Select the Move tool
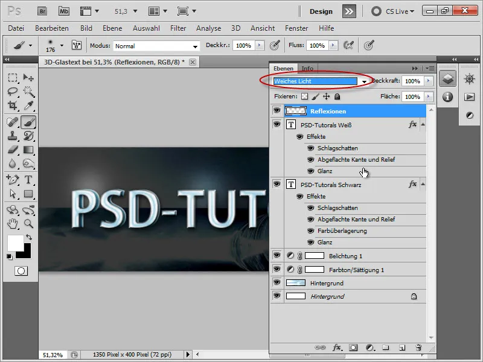The height and width of the screenshot is (362, 483). click(x=28, y=78)
